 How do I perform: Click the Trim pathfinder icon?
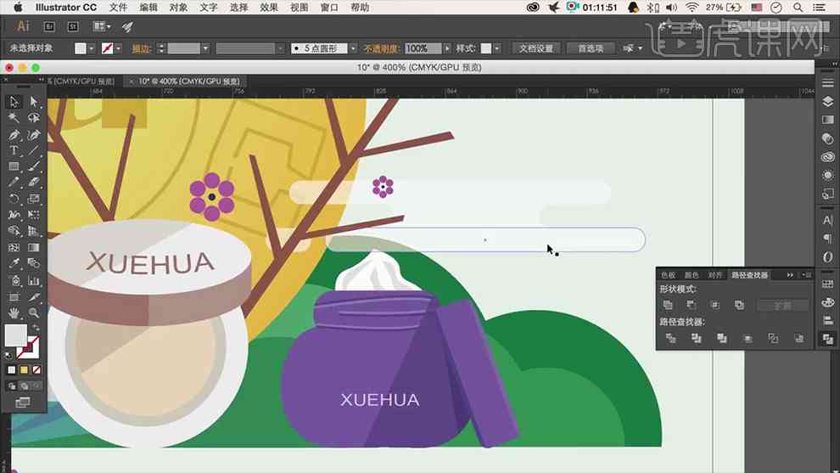(696, 338)
